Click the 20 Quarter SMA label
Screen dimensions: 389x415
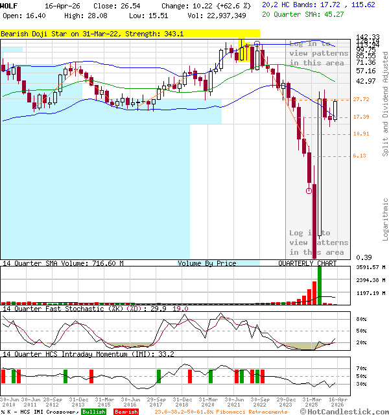tap(294, 14)
